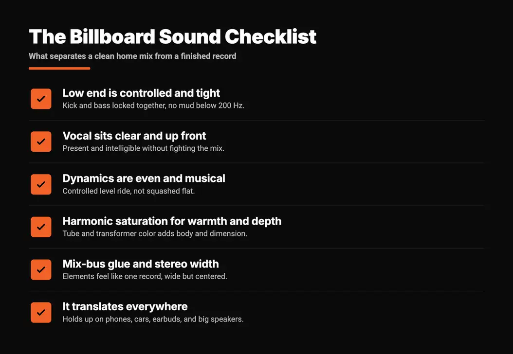The height and width of the screenshot is (354, 513).
Task: Select 'Mix-bus glue and stereo width' heading
Action: tap(141, 264)
